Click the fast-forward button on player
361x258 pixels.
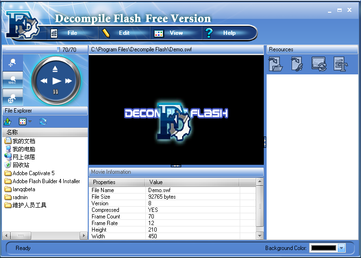point(68,81)
